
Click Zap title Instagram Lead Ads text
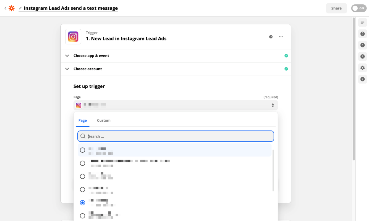[71, 8]
